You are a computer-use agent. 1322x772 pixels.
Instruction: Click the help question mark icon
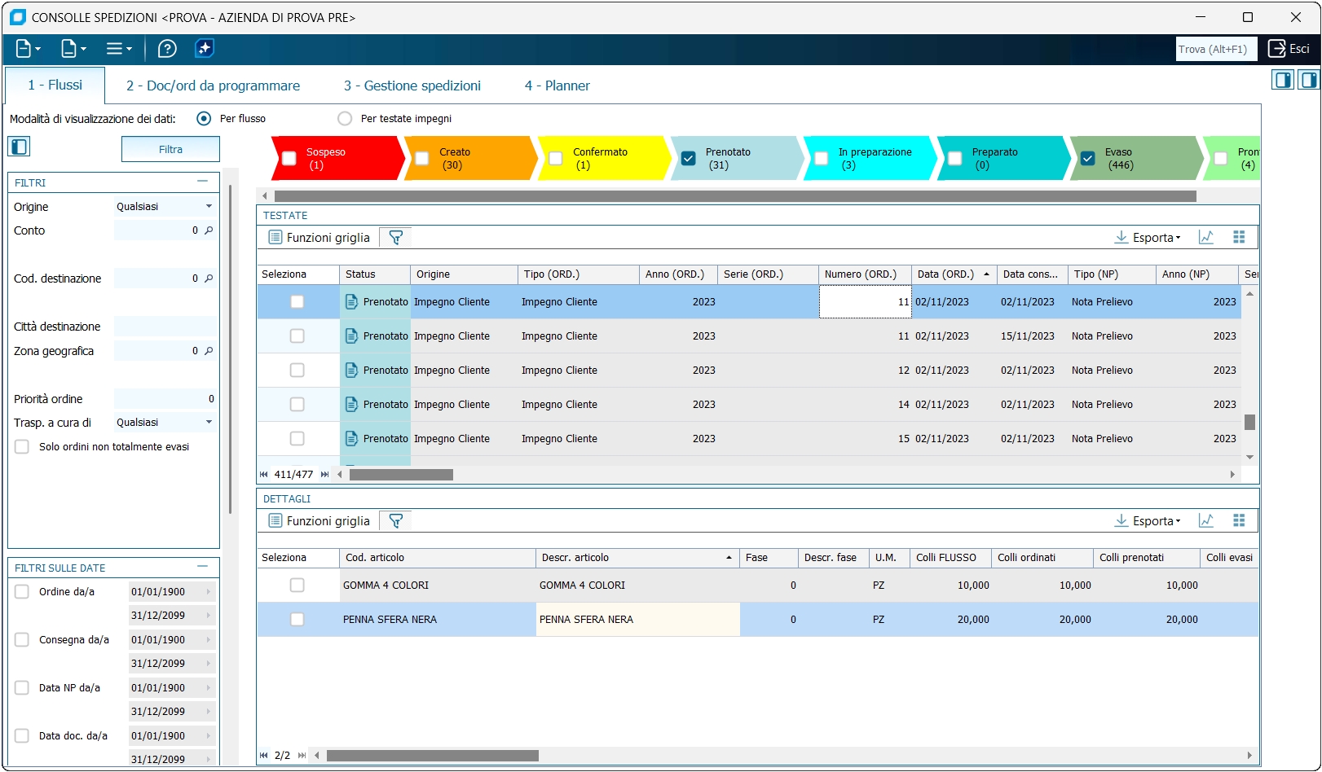[167, 49]
